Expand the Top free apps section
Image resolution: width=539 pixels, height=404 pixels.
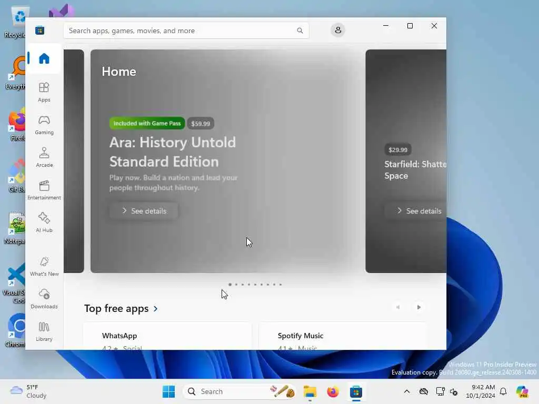click(x=121, y=308)
